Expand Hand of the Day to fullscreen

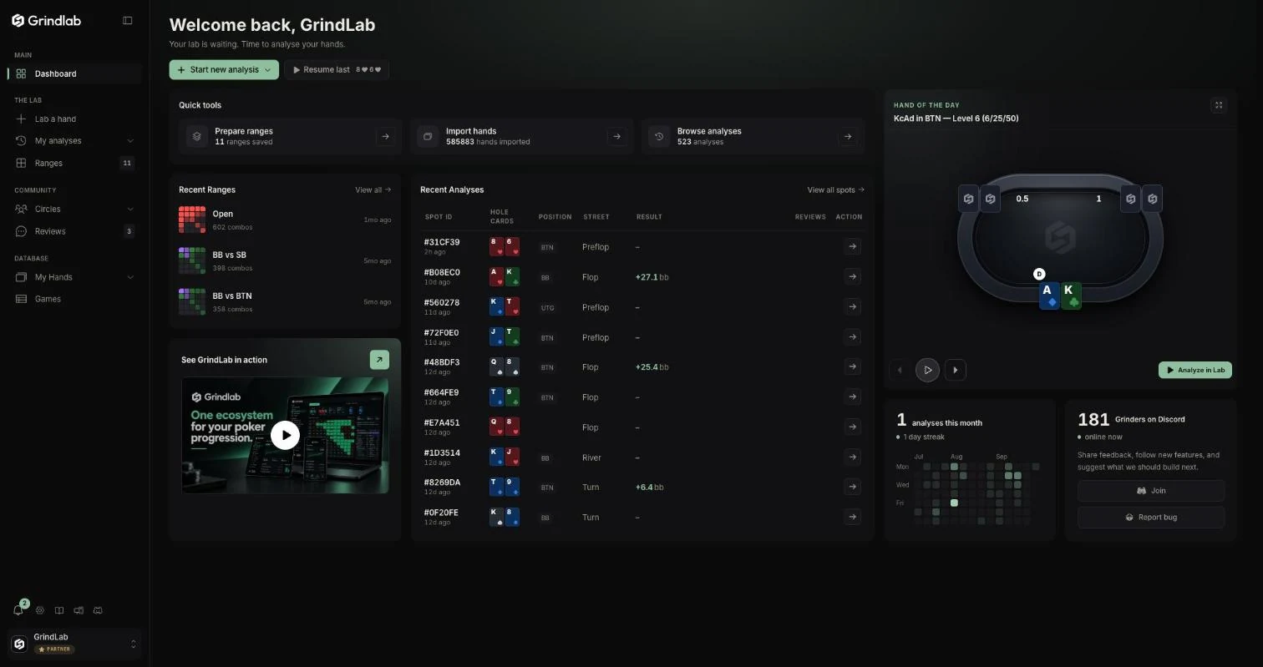point(1219,105)
